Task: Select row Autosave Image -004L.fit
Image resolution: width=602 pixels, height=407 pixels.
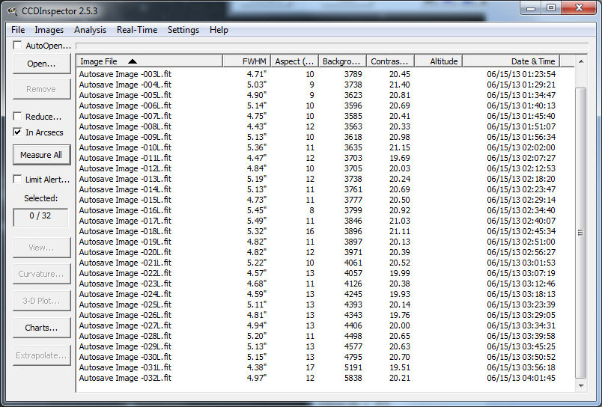Action: click(x=325, y=85)
